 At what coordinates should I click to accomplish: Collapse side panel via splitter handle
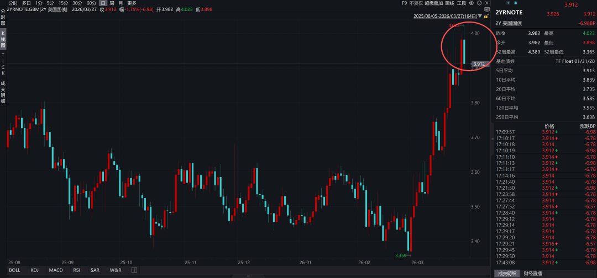click(x=492, y=139)
